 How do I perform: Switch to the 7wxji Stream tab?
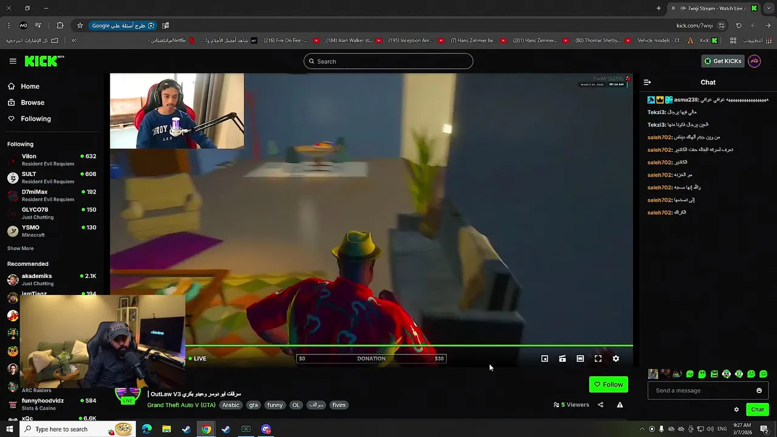[713, 8]
